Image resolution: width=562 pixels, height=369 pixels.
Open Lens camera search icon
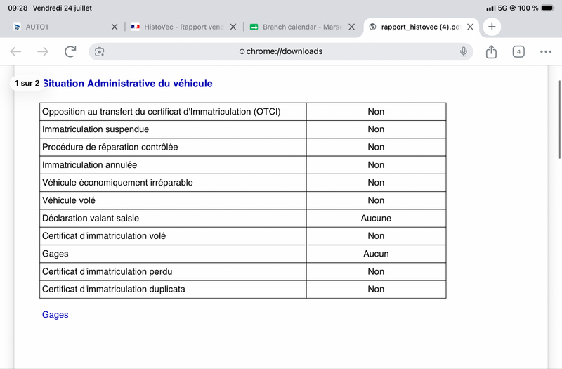pos(99,51)
